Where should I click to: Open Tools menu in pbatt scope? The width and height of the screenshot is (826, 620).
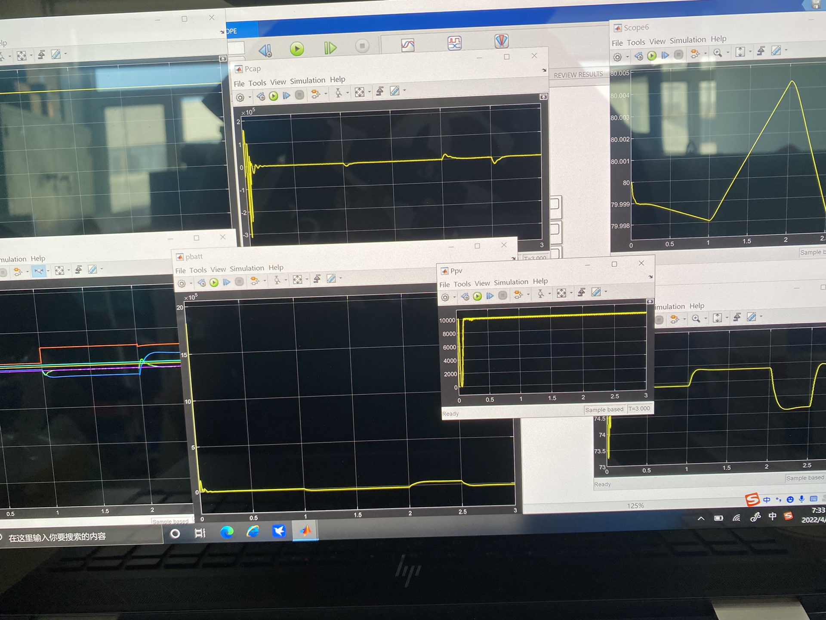pyautogui.click(x=198, y=270)
